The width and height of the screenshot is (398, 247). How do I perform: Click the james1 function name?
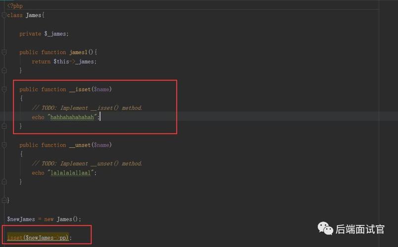(78, 52)
